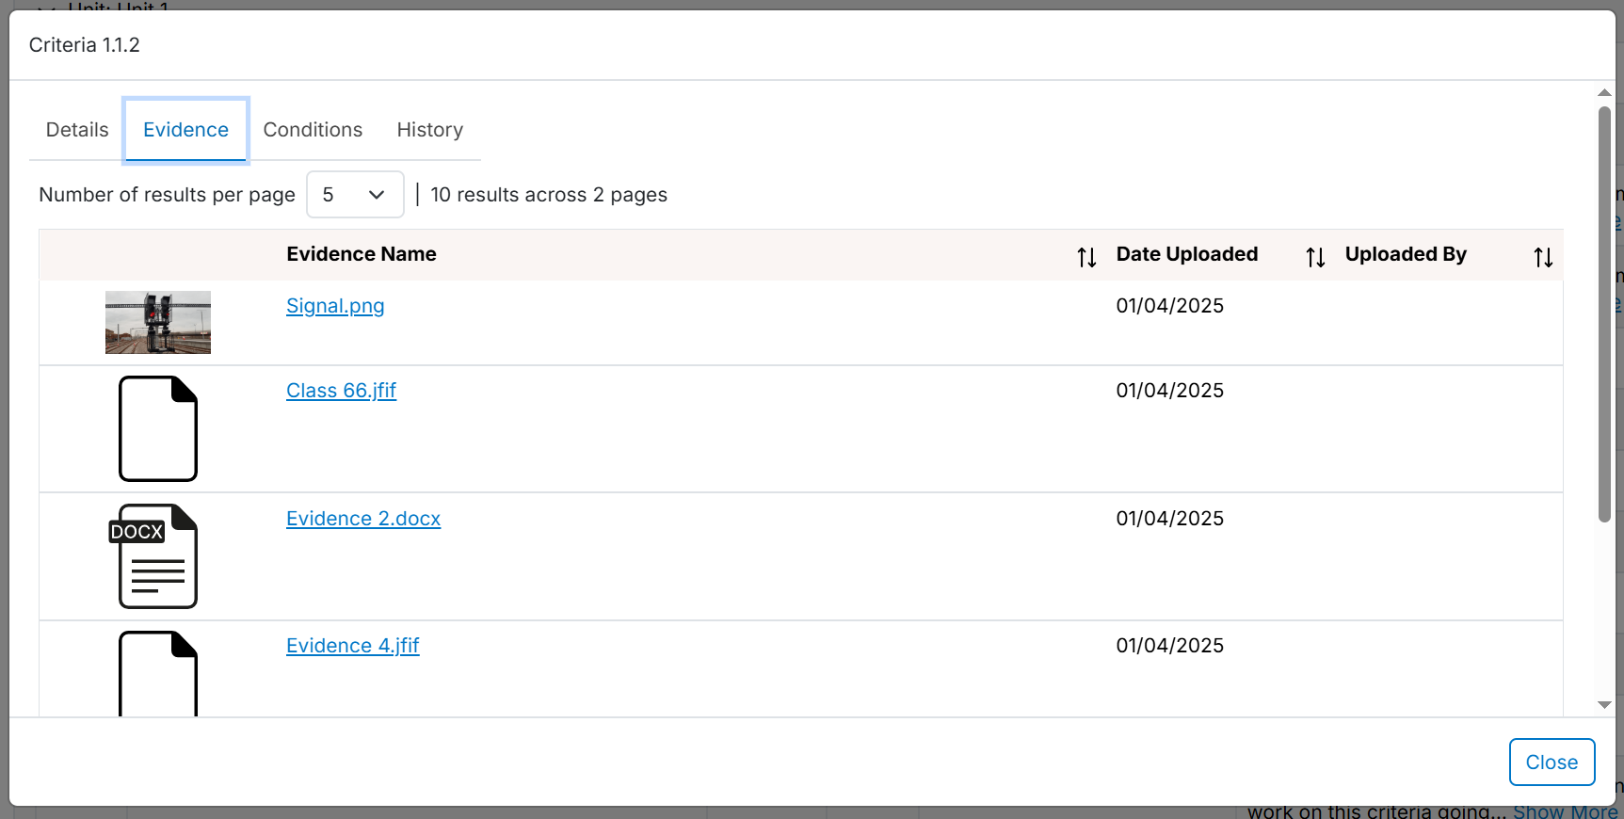Select the Evidence tab

point(185,130)
